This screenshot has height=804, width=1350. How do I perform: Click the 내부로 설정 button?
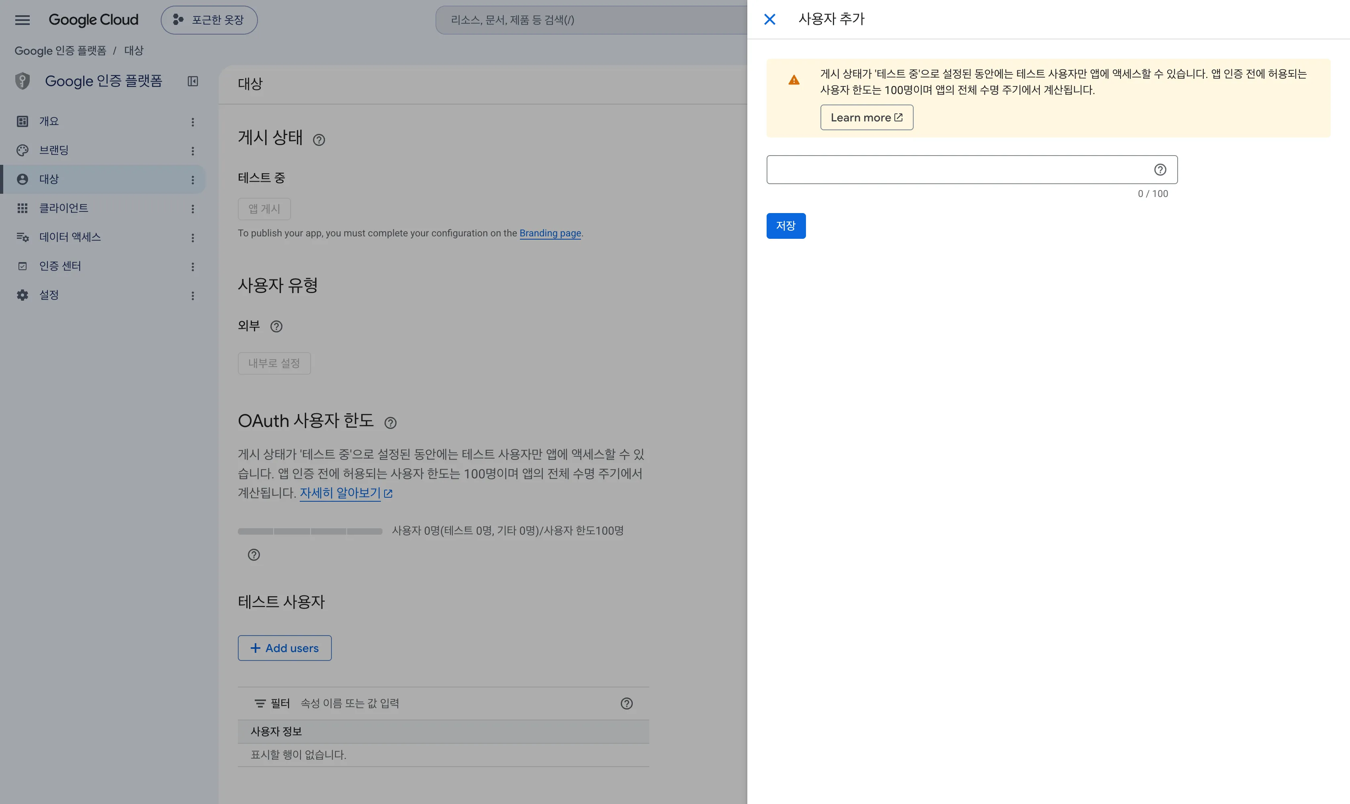tap(274, 363)
